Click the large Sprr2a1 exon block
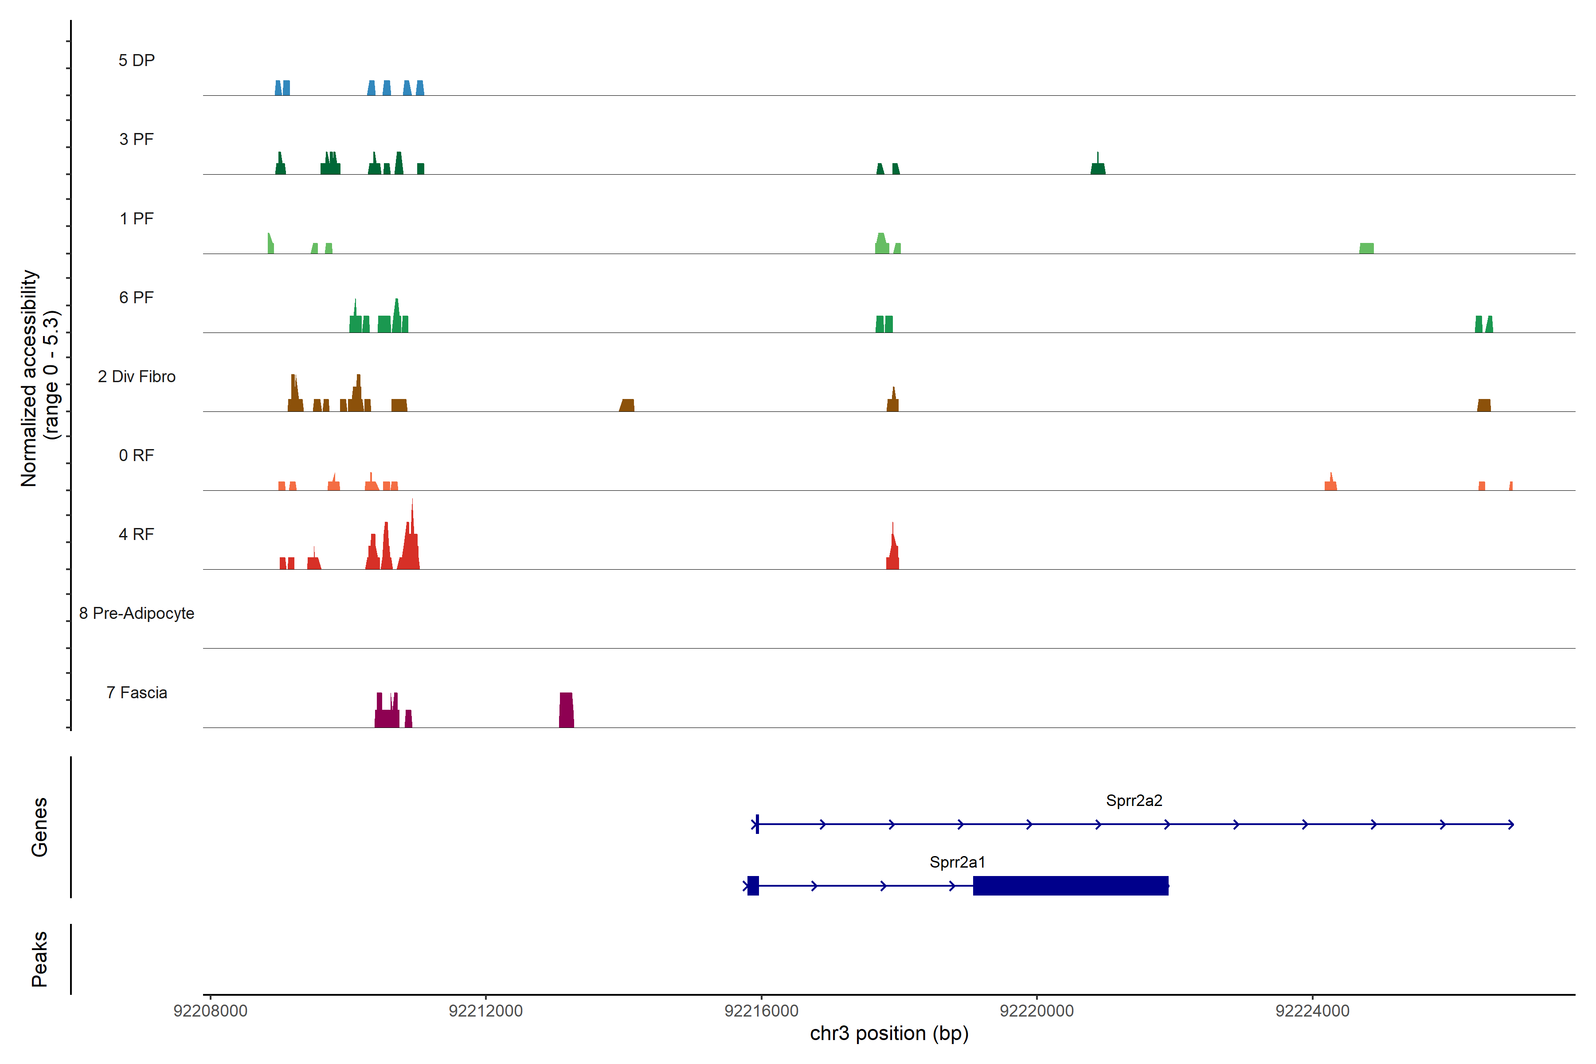1596x1064 pixels. tap(1070, 885)
